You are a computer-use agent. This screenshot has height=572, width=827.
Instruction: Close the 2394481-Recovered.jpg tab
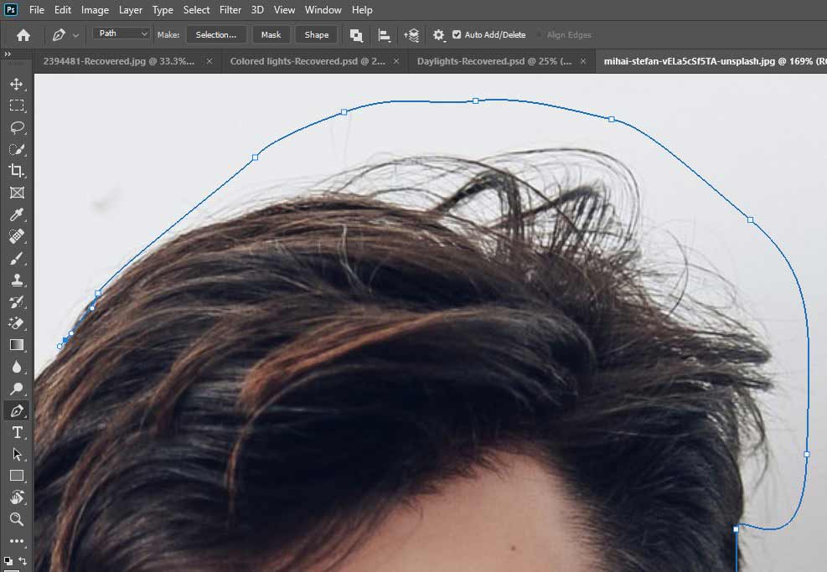[209, 61]
